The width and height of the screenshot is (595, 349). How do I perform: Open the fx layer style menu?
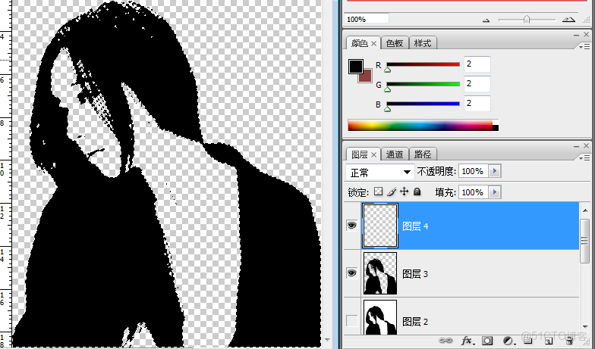pos(467,341)
